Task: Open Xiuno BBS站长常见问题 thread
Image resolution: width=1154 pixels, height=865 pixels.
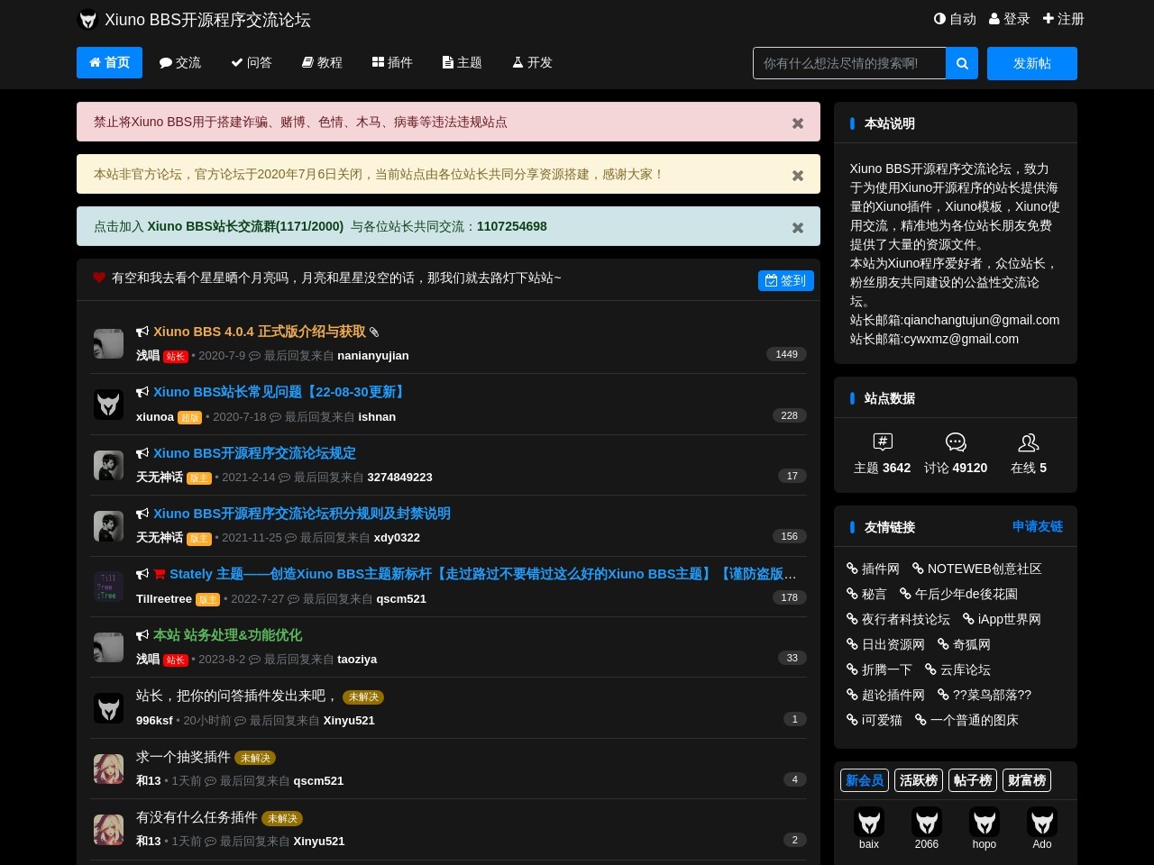Action: point(280,392)
